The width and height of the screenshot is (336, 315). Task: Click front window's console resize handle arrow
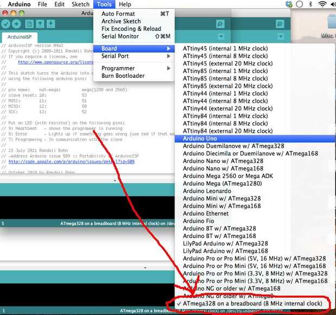[x=115, y=181]
